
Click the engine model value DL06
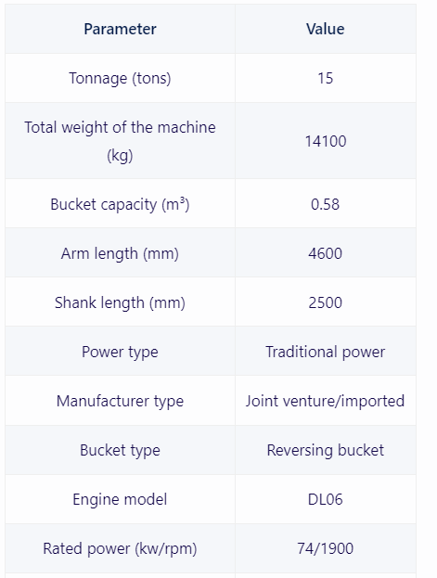click(326, 499)
